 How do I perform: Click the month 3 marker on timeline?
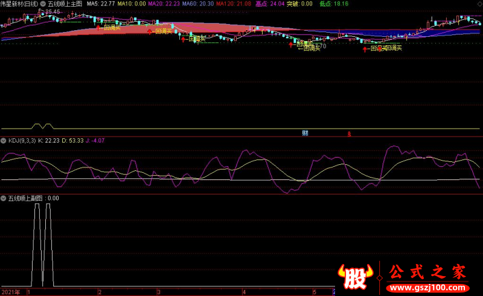pyautogui.click(x=159, y=292)
